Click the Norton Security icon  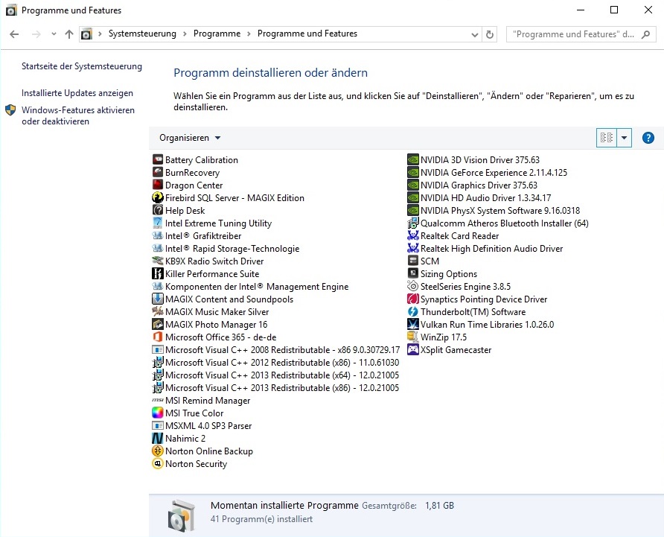click(x=158, y=464)
